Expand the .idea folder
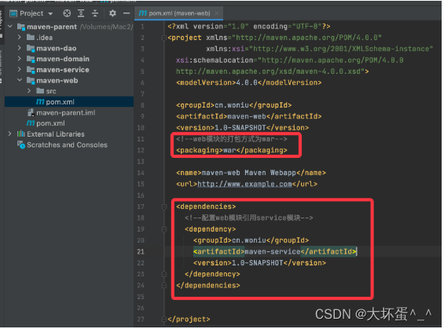The image size is (444, 329). pos(20,37)
